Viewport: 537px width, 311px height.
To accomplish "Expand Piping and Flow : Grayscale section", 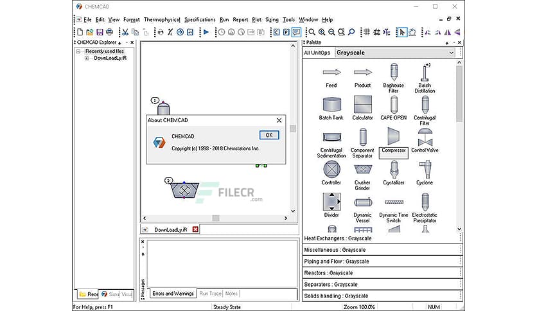I will (382, 262).
